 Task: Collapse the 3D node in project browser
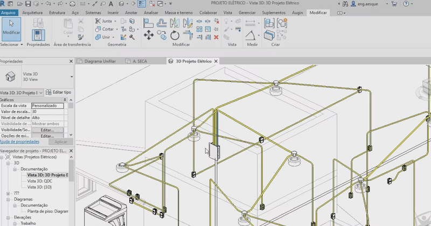pos(8,163)
